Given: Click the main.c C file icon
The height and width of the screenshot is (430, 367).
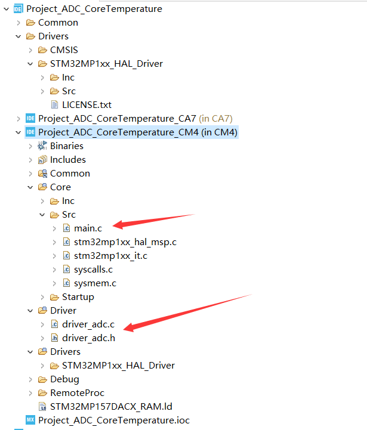Looking at the screenshot, I should [x=66, y=228].
